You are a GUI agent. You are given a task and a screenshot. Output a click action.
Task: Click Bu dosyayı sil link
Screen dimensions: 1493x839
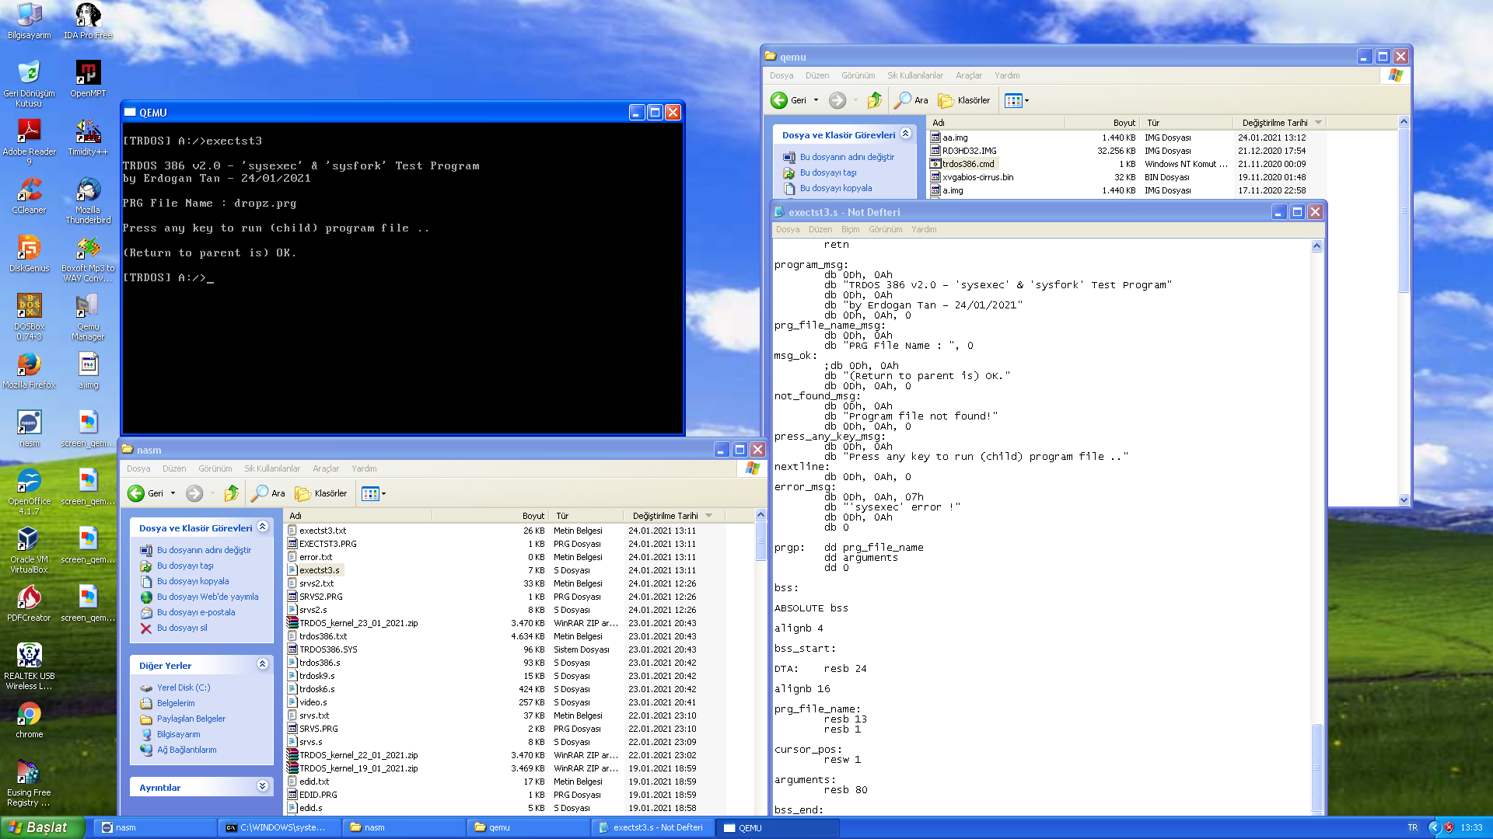pos(181,628)
